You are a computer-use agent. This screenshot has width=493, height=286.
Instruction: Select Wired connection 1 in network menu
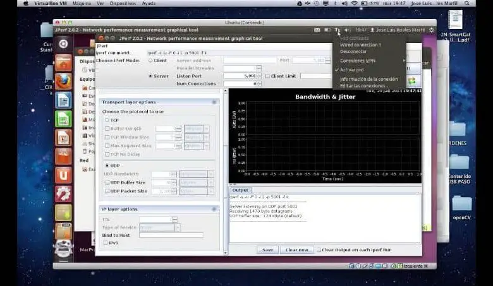(x=360, y=45)
